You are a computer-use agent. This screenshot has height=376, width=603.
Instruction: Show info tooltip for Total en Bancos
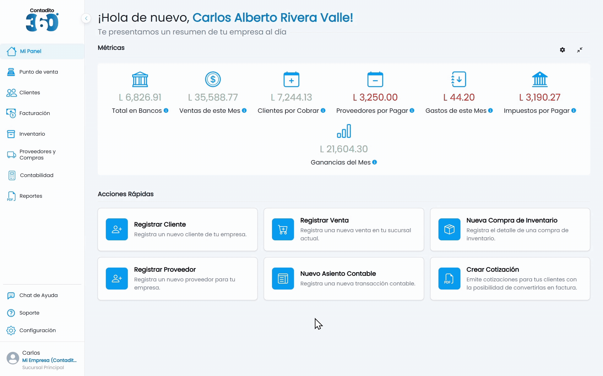(x=166, y=111)
